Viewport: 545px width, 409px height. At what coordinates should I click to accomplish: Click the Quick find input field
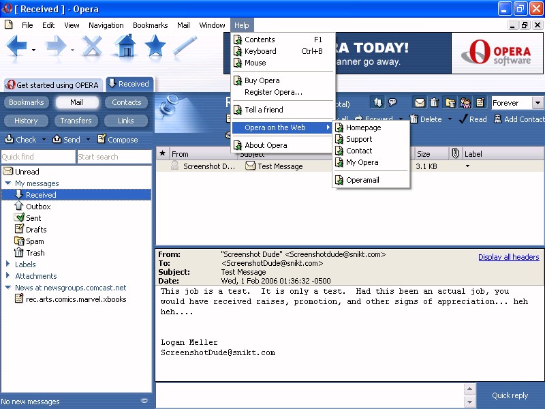38,157
